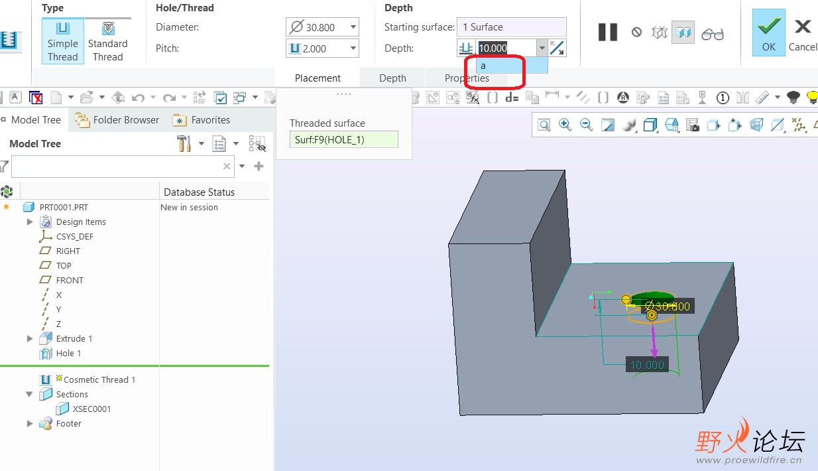The height and width of the screenshot is (471, 818).
Task: Select option 'a' in depth dropdown list
Action: (x=512, y=66)
